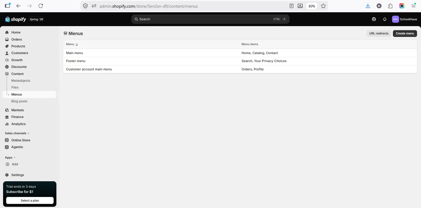The image size is (421, 208).
Task: Click "Search, Your Privacy Choices" cell
Action: [264, 61]
